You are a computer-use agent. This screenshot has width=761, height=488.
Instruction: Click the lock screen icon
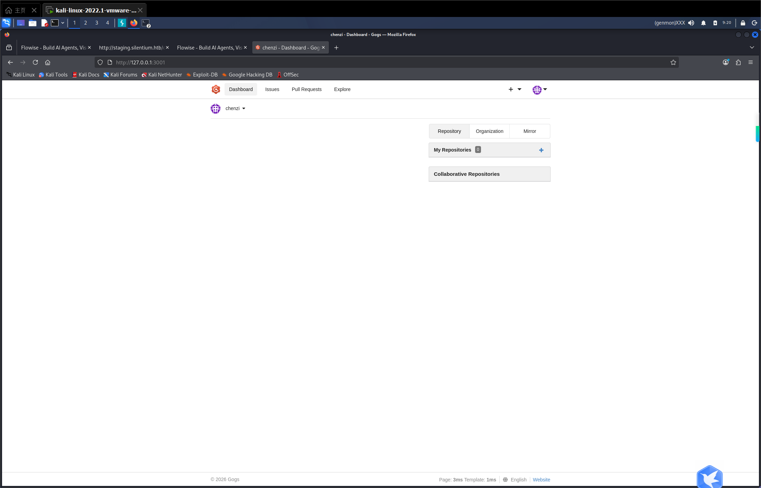[743, 23]
